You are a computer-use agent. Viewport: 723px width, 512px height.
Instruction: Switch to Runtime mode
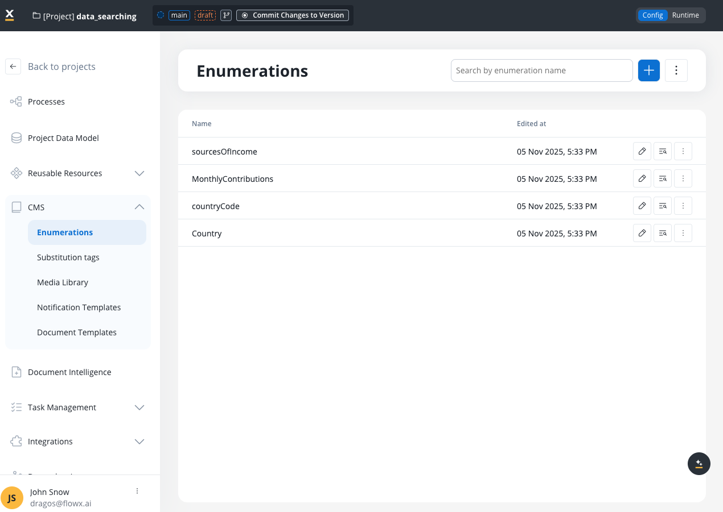pos(685,15)
